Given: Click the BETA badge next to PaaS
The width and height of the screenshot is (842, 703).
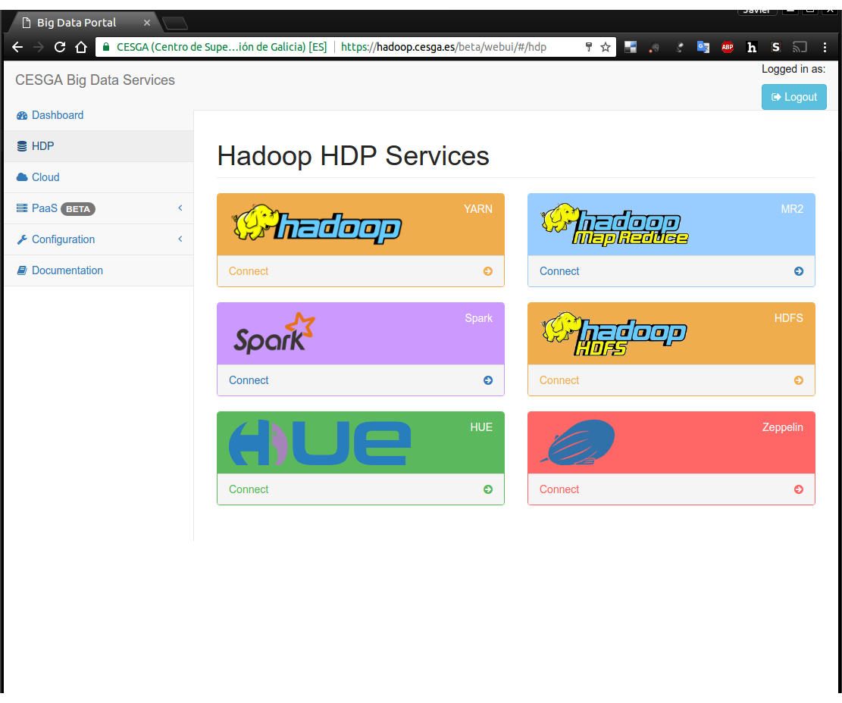Looking at the screenshot, I should (x=78, y=209).
